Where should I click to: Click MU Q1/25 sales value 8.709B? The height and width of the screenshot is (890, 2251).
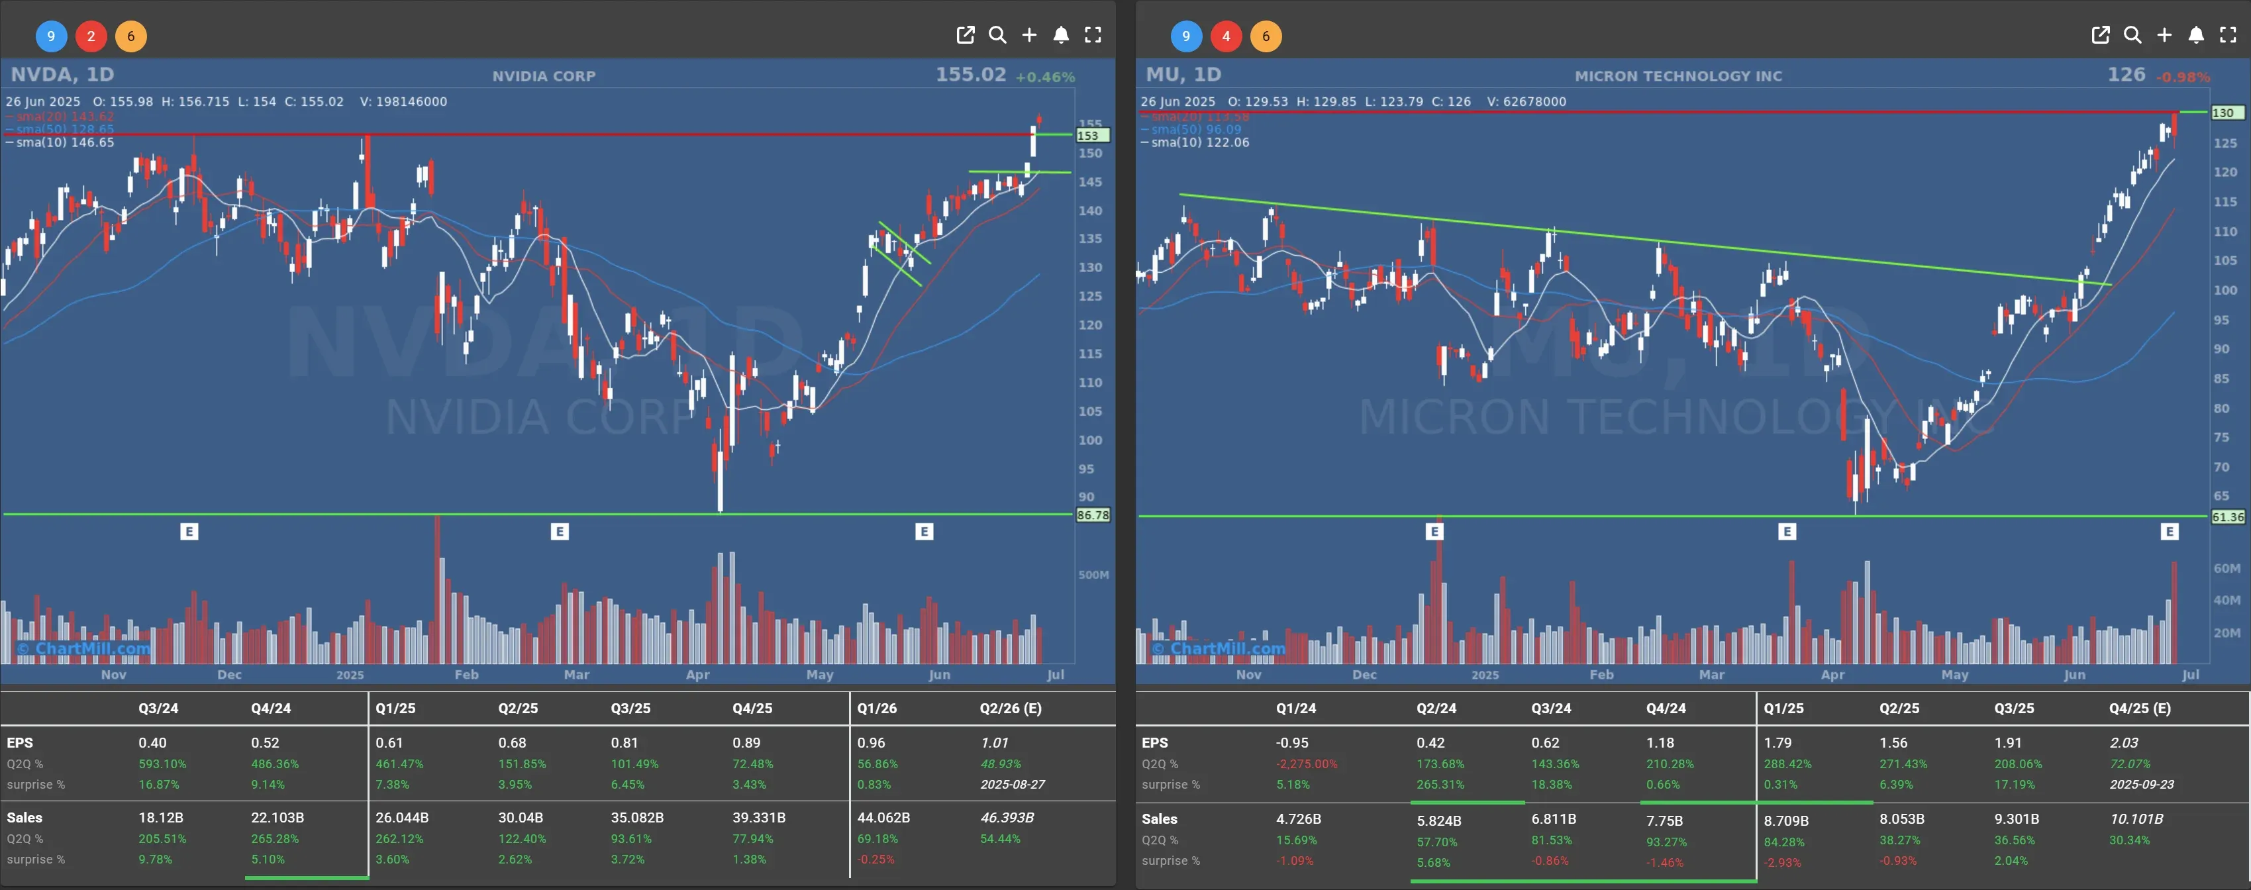1786,821
